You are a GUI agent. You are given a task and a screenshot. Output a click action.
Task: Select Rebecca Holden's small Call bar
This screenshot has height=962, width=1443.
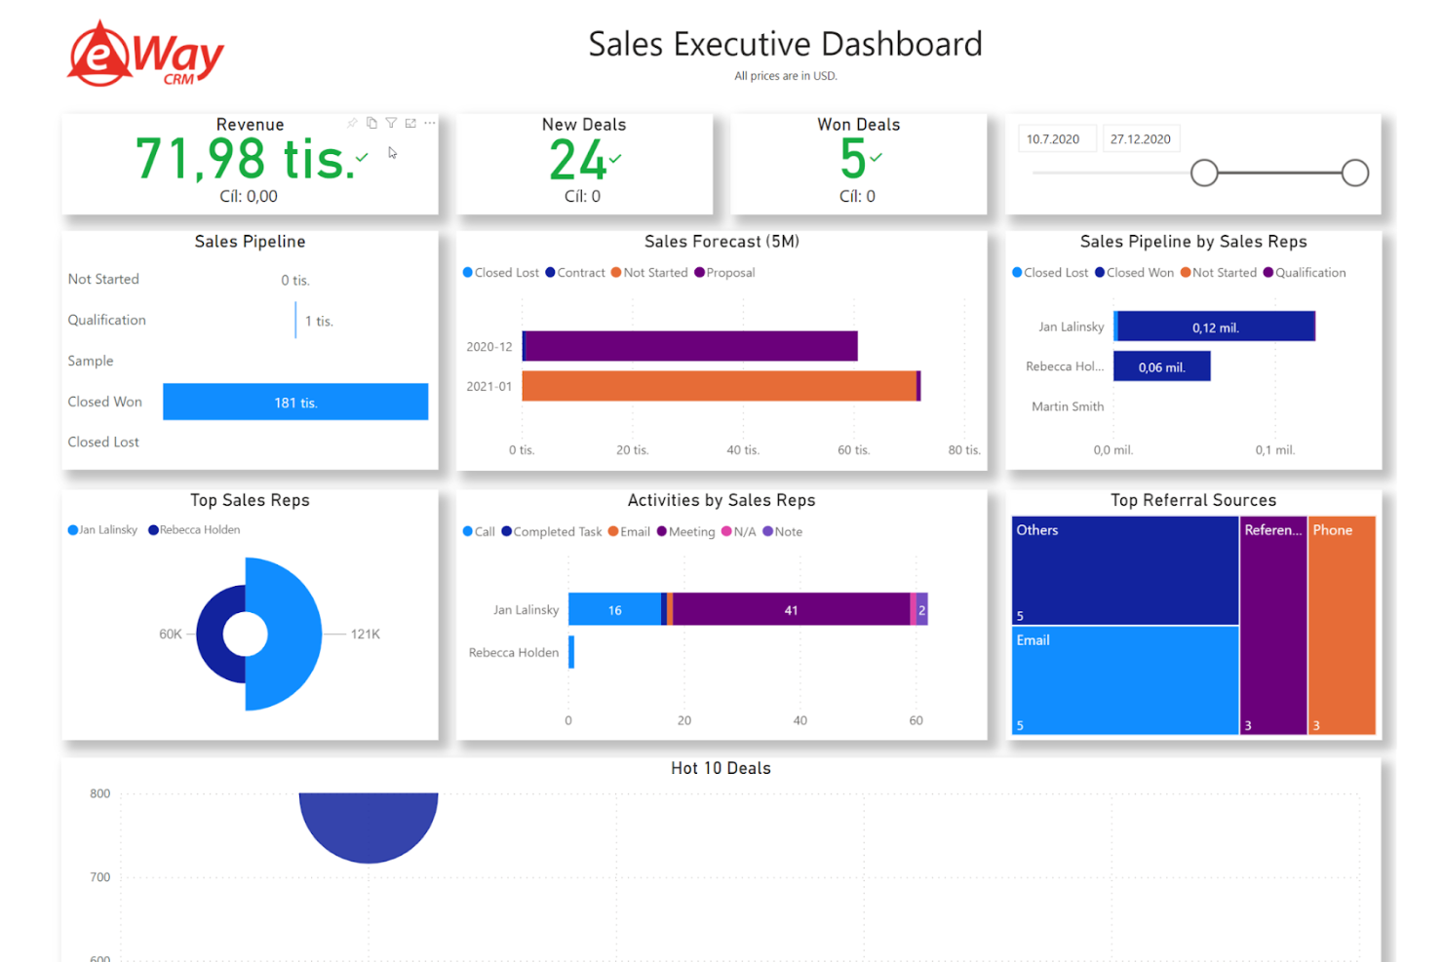point(571,652)
